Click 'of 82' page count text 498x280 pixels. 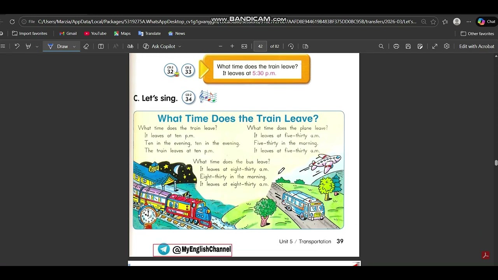tap(275, 46)
